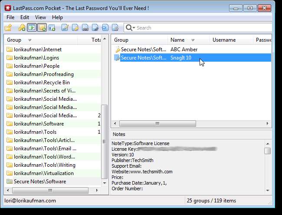The image size is (282, 215).
Task: Click the open folder toolbar icon
Action: coord(8,28)
